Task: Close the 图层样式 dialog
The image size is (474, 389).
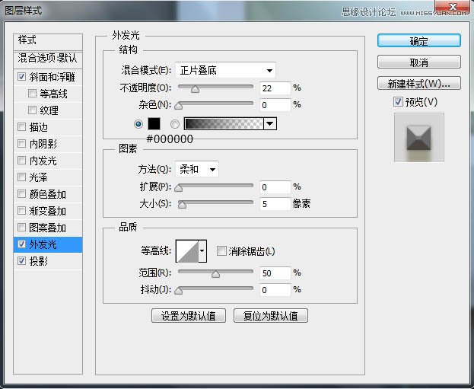Action: [453, 8]
